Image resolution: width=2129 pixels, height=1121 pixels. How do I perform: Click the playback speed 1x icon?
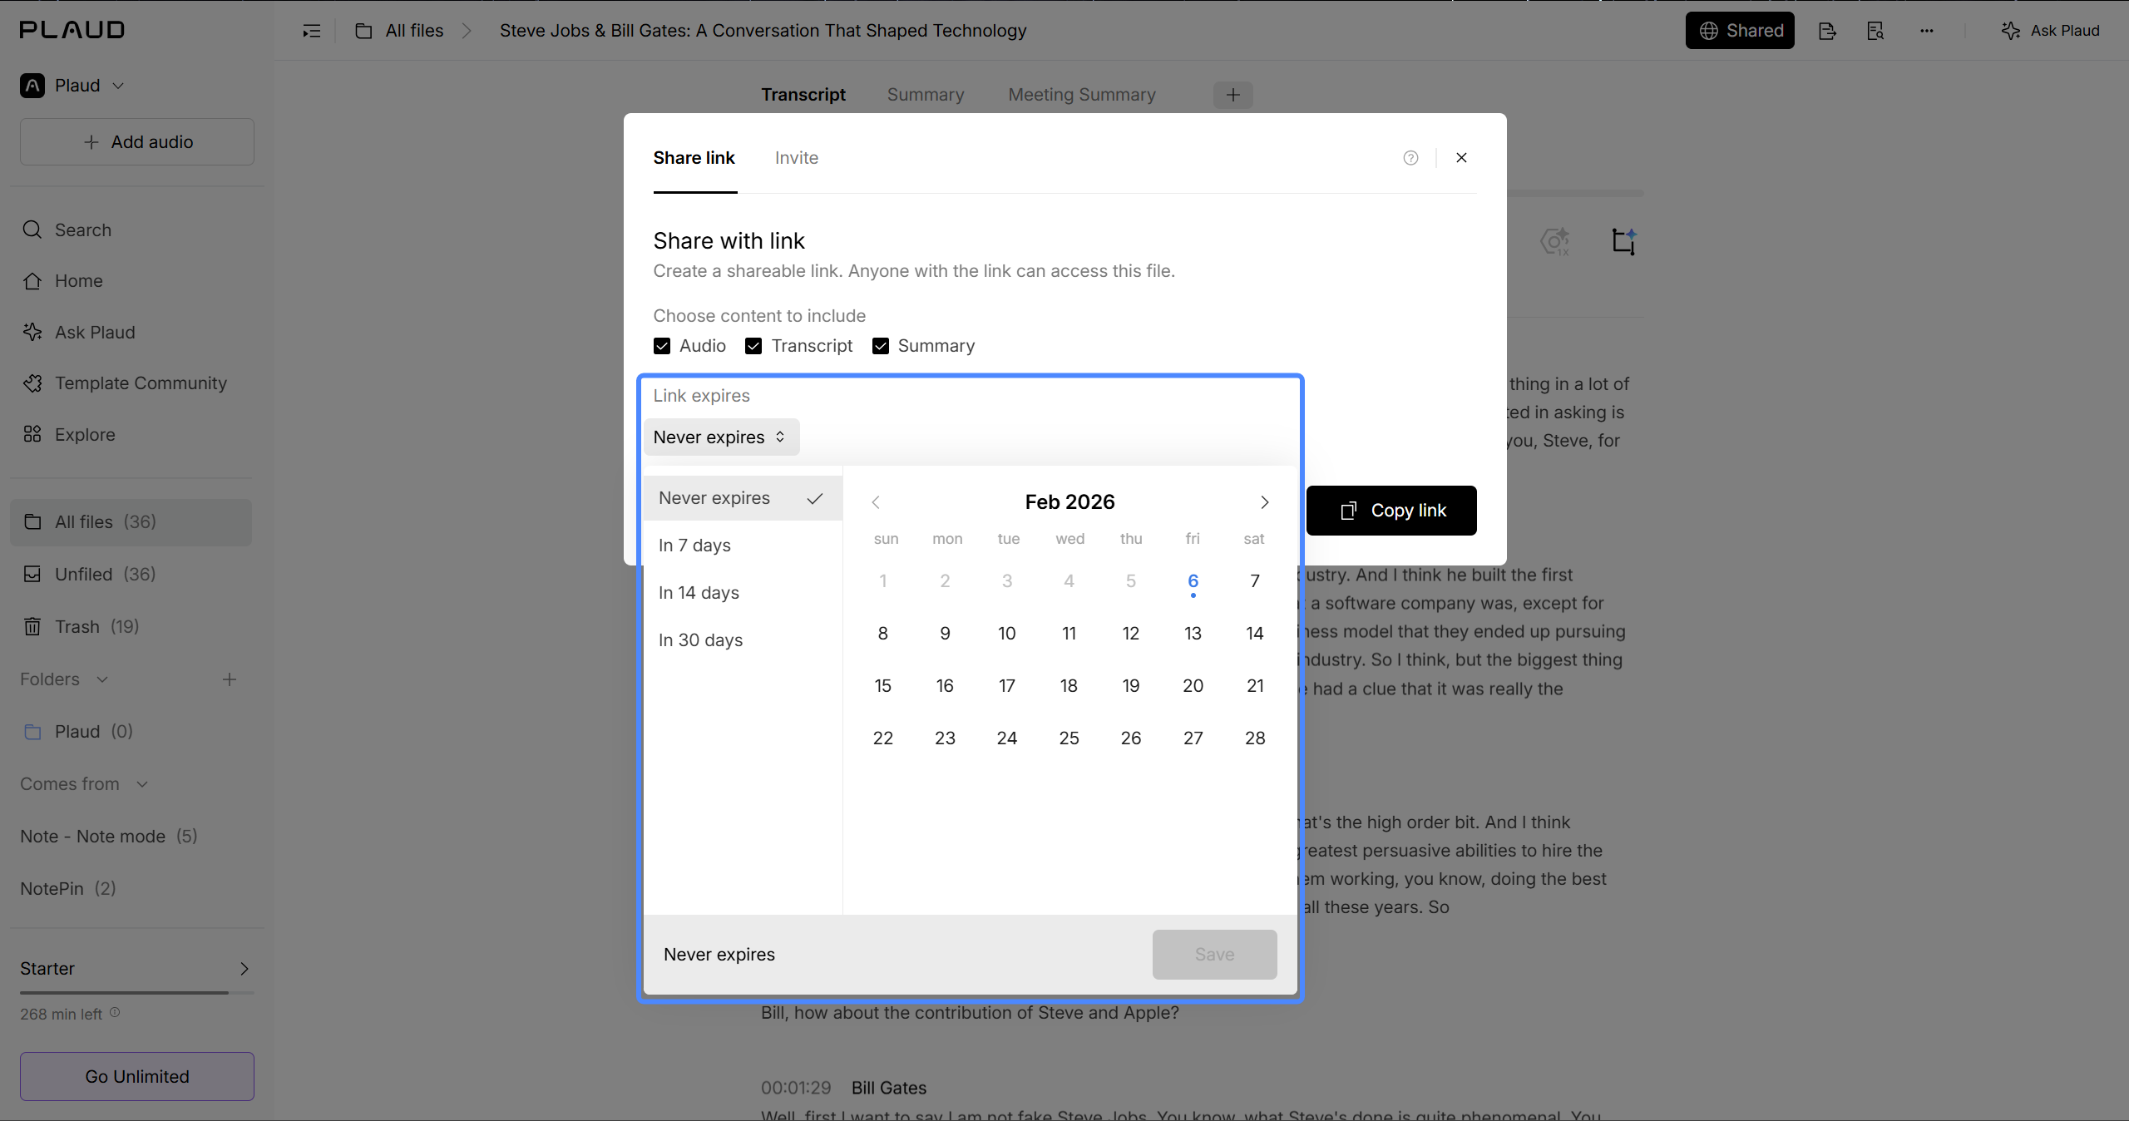point(1555,242)
